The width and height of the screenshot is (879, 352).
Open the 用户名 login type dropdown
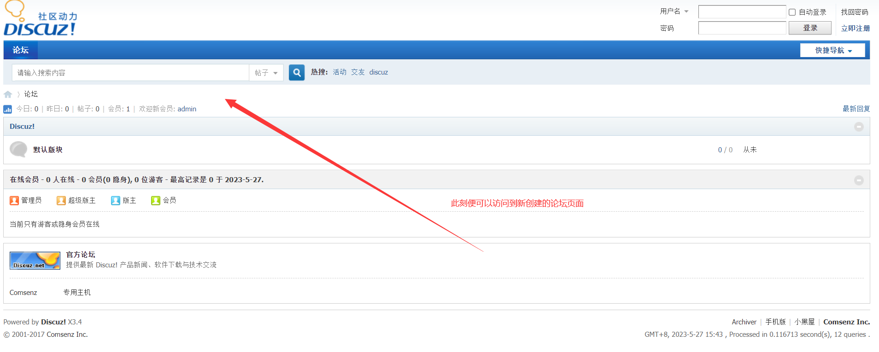click(674, 12)
